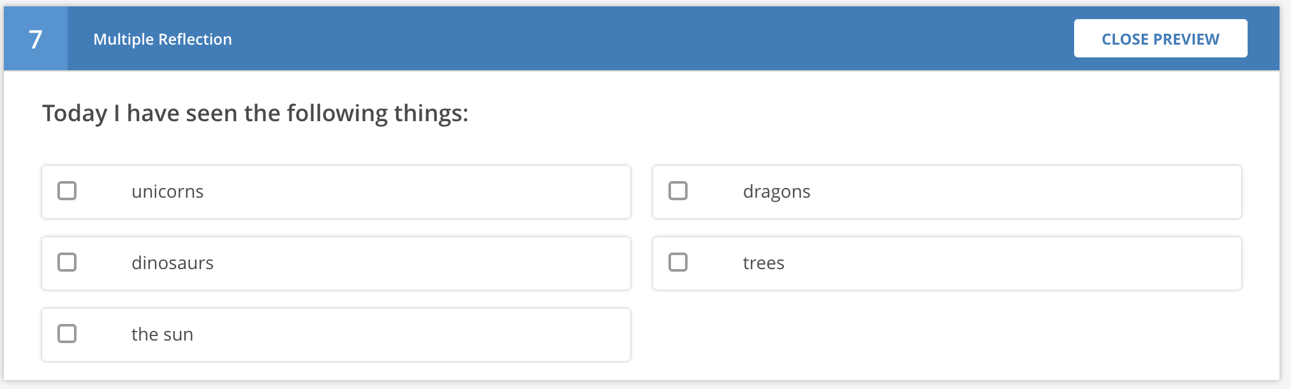This screenshot has width=1291, height=389.
Task: Click the dinosaurs answer text
Action: [172, 263]
